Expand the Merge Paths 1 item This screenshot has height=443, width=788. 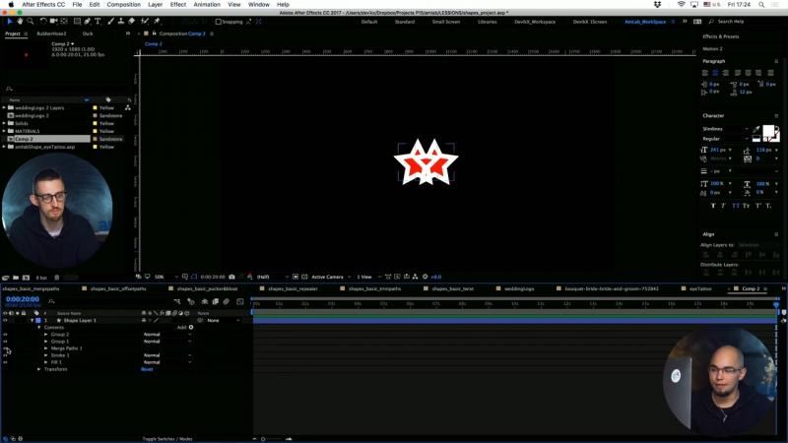point(46,348)
